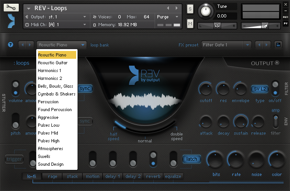Mute the instrument with M button

(190, 24)
